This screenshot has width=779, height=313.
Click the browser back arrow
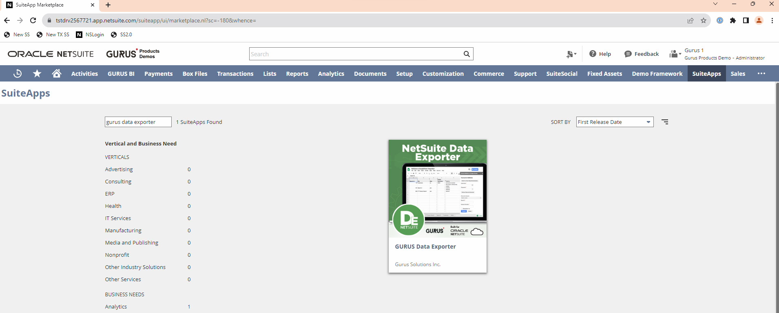coord(7,20)
